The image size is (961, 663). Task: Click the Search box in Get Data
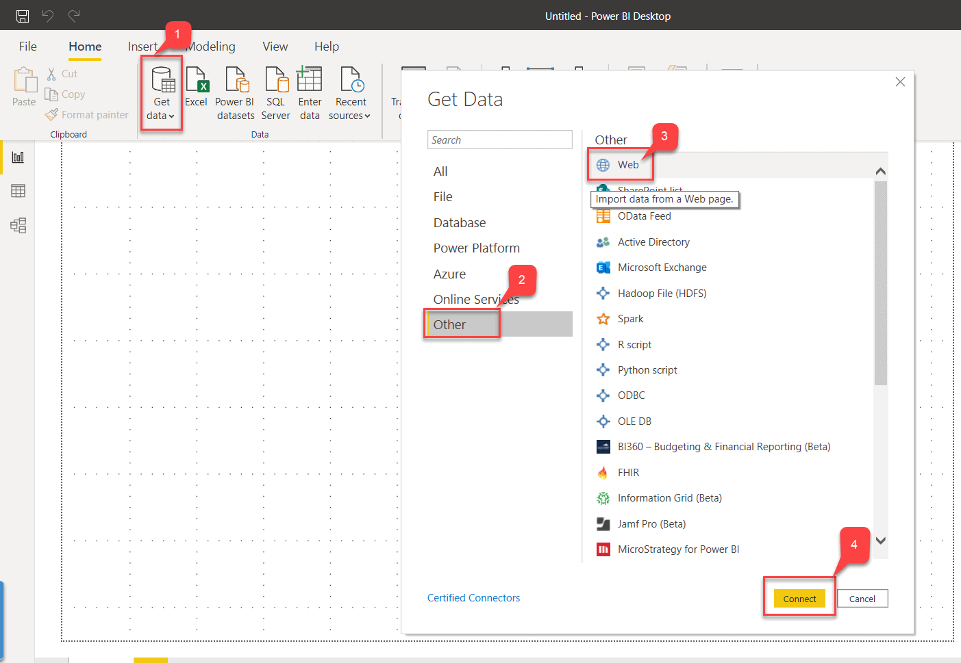[x=499, y=140]
